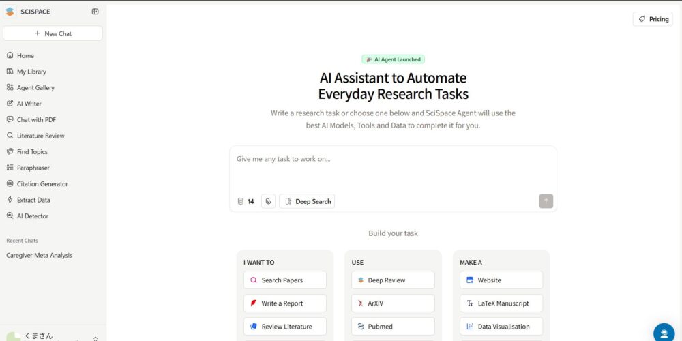Image resolution: width=682 pixels, height=341 pixels.
Task: Select Chat with PDF in sidebar
Action: click(36, 119)
